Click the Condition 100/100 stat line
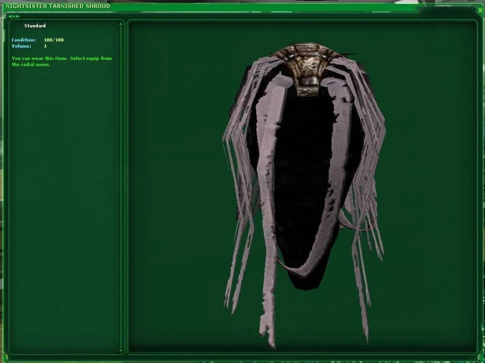485x363 pixels. click(37, 40)
